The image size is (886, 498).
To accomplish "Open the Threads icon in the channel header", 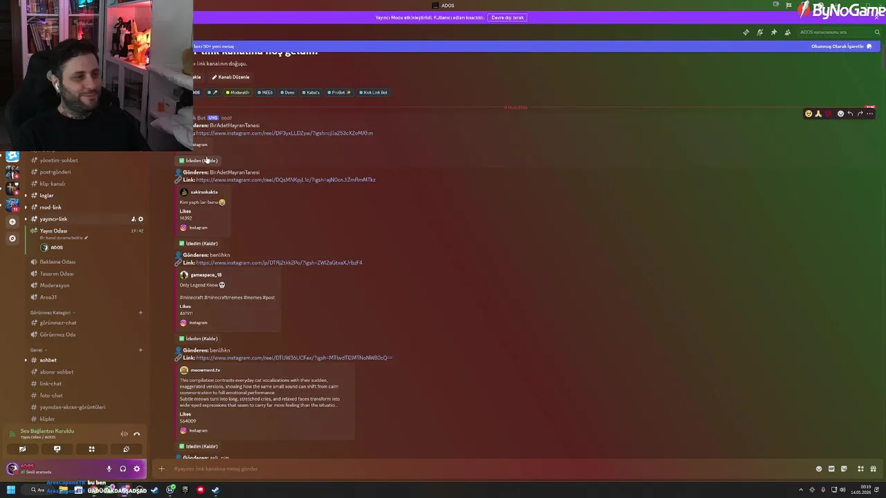I will tap(746, 33).
